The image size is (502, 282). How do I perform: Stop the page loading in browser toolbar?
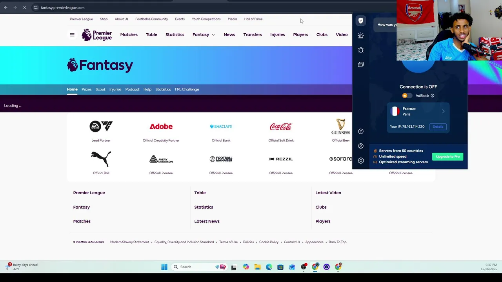(24, 7)
